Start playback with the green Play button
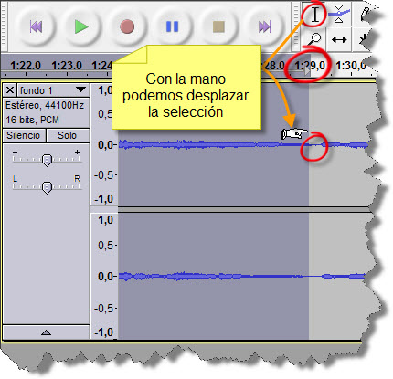 tap(81, 26)
